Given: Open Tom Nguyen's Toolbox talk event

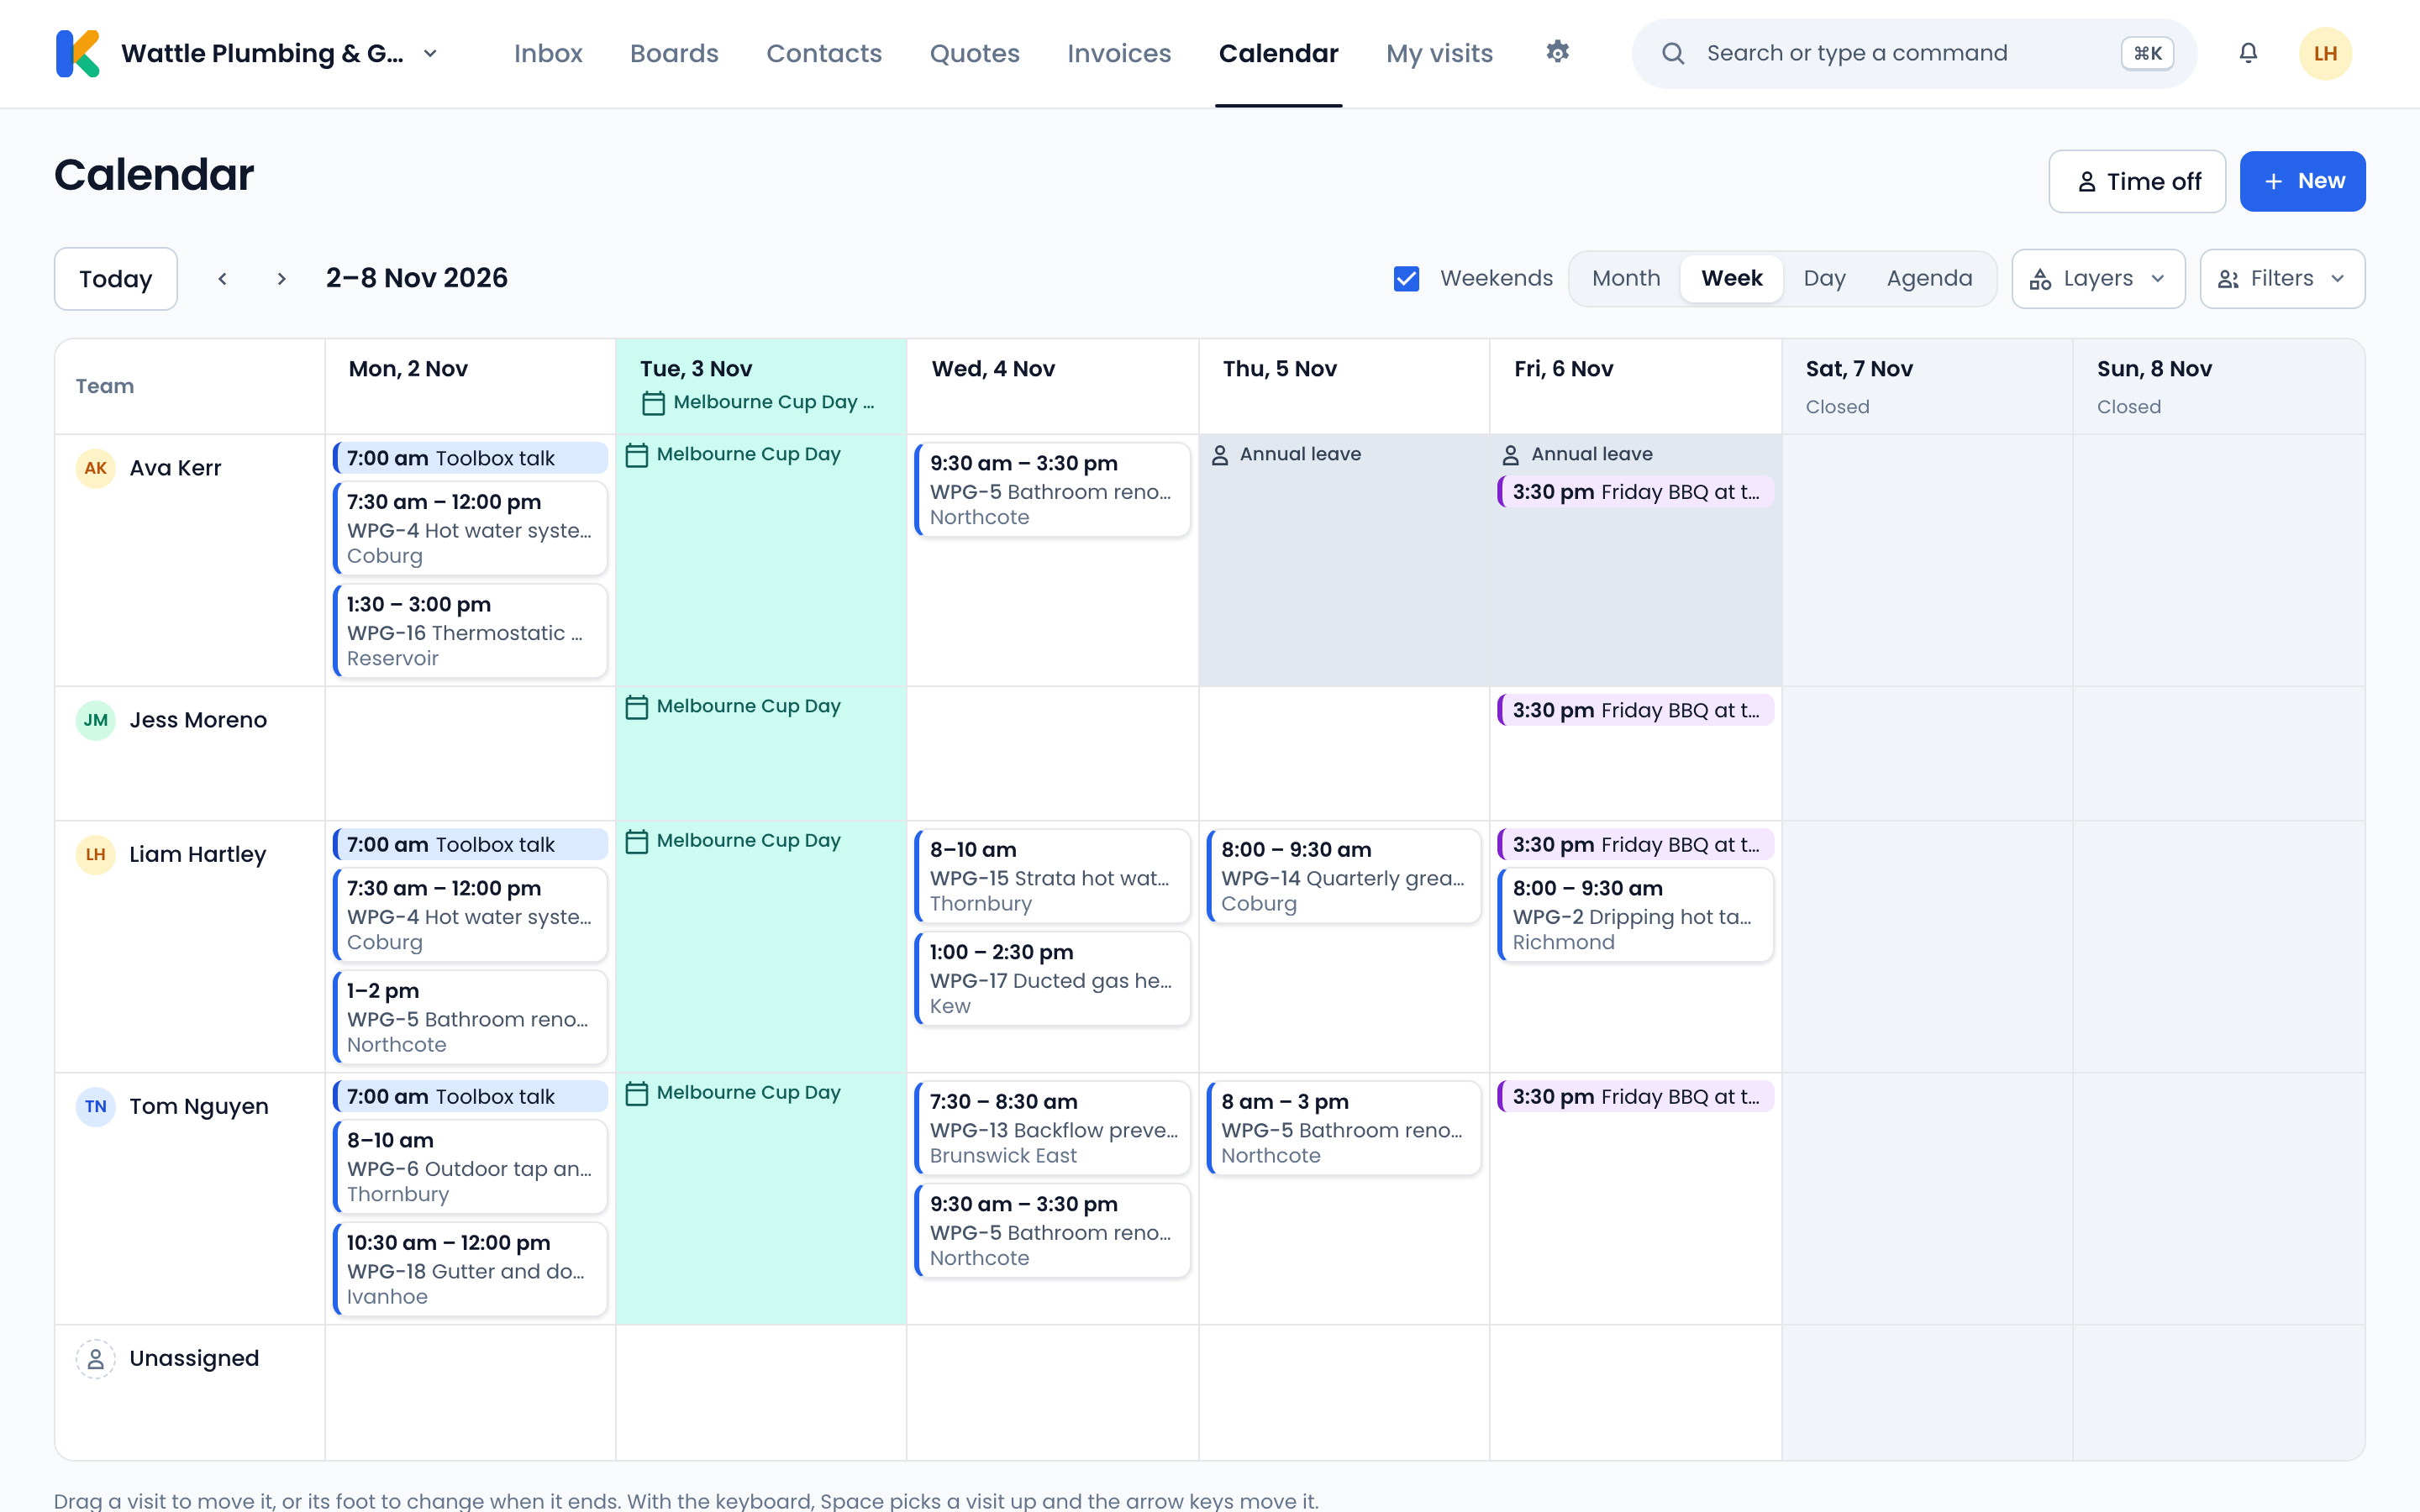Looking at the screenshot, I should [x=470, y=1096].
